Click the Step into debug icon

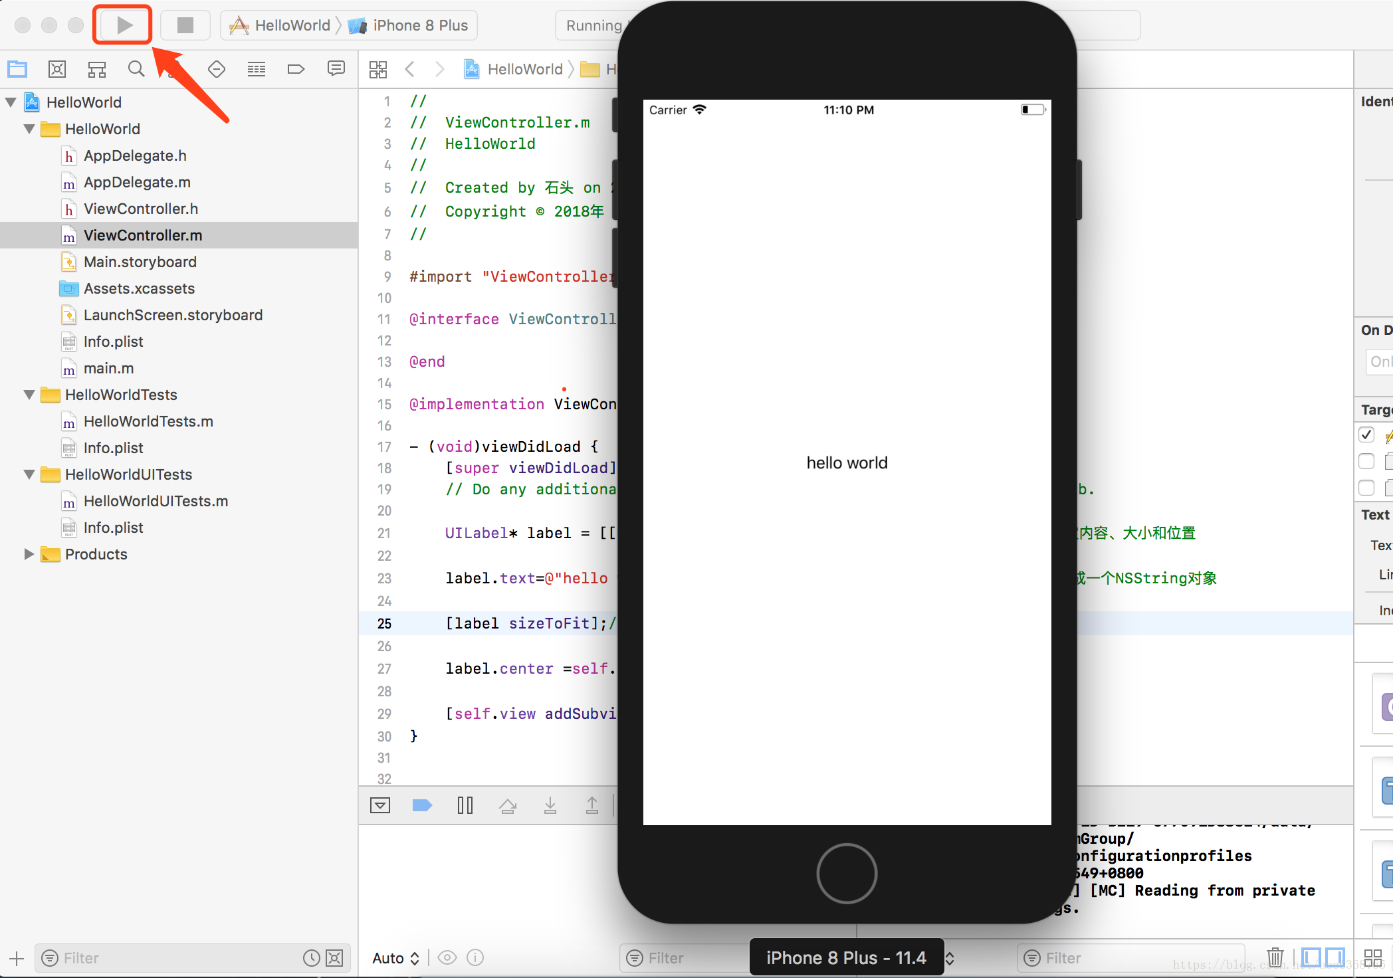[x=550, y=806]
